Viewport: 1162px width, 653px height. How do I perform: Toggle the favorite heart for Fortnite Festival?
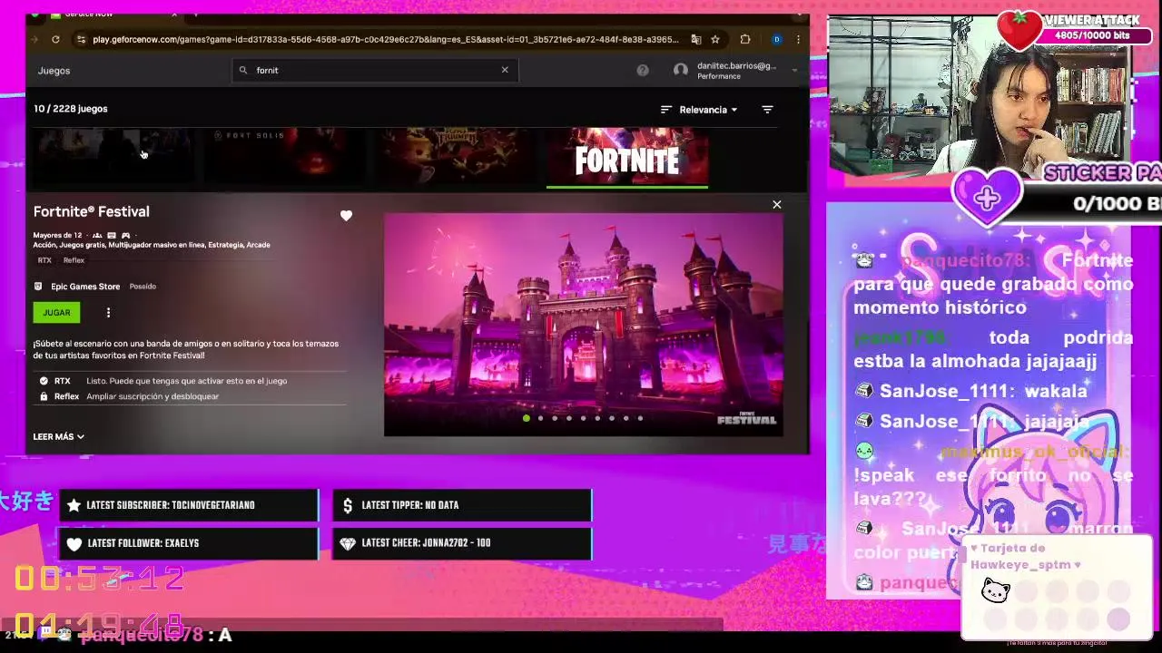click(346, 216)
